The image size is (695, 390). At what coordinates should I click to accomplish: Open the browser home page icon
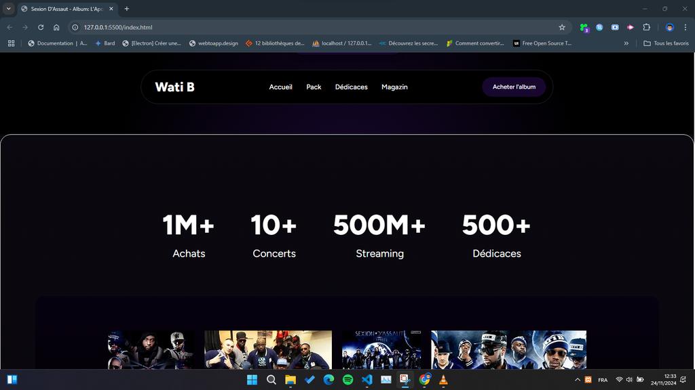pyautogui.click(x=56, y=27)
